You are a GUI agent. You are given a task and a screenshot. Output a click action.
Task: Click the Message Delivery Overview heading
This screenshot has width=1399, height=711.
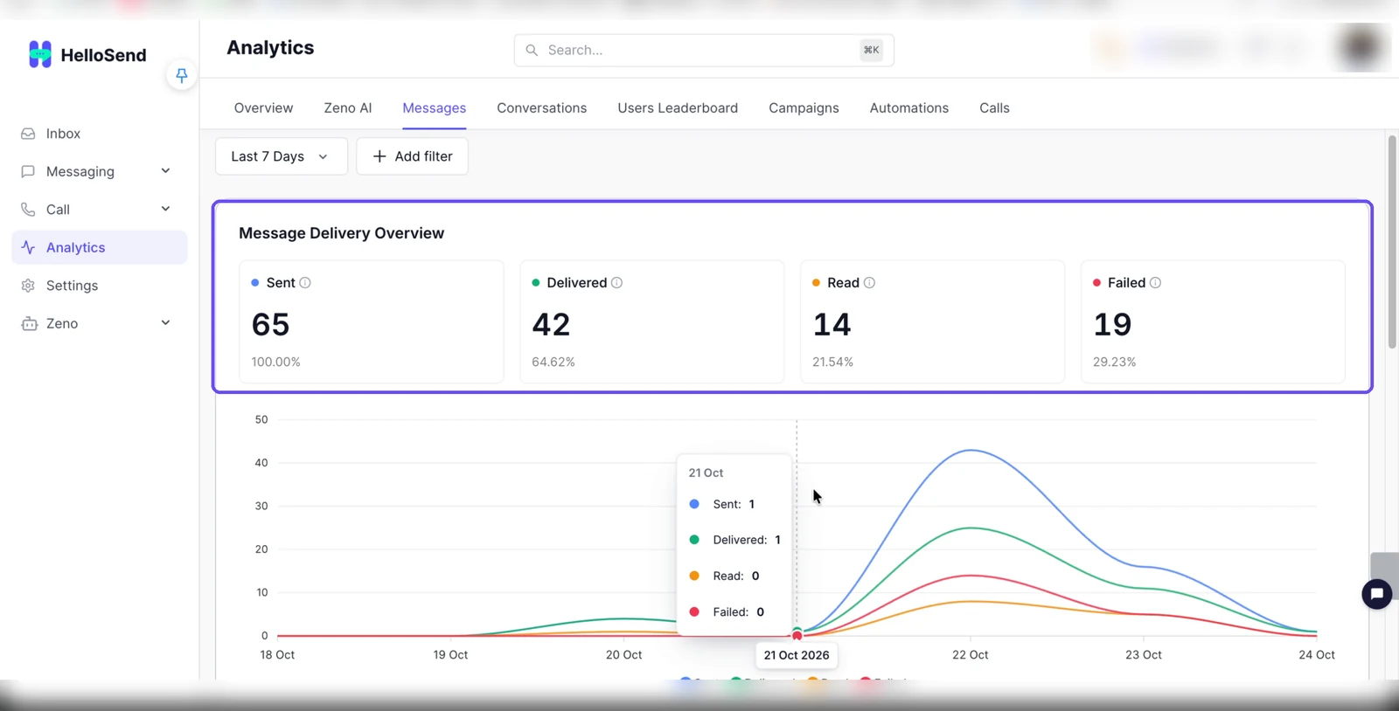(342, 233)
